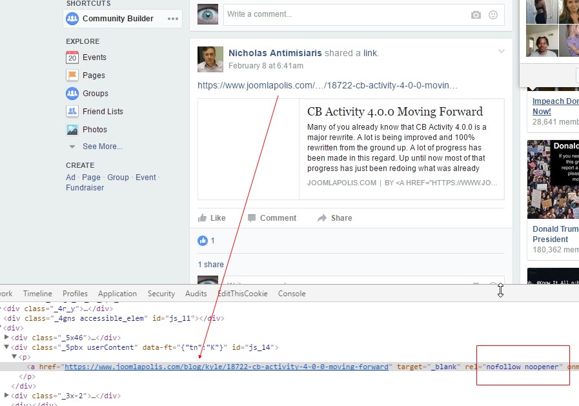Switch to EditThisCookie tab

(x=243, y=294)
